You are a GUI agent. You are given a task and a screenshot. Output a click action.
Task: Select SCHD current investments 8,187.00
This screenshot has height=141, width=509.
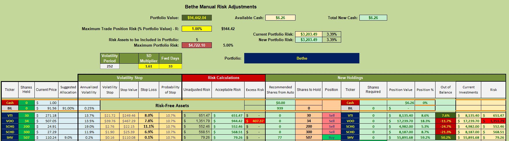click(x=468, y=132)
